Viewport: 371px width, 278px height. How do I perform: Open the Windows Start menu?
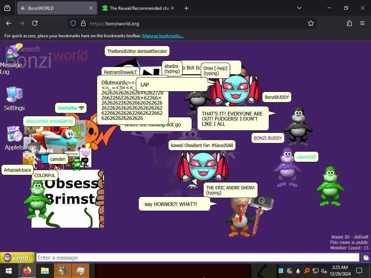coord(9,271)
